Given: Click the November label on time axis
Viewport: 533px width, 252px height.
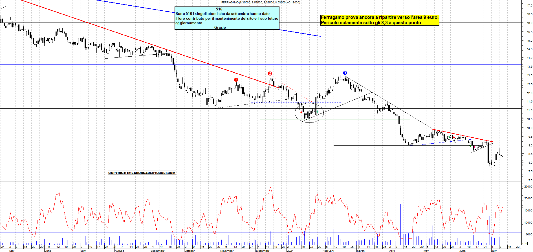Looking at the screenshot, I should [227, 251].
